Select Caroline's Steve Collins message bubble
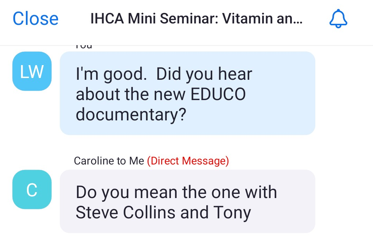The width and height of the screenshot is (373, 246). tap(187, 201)
